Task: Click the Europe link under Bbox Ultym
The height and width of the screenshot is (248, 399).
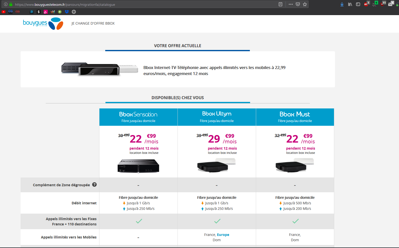Action: coord(223,235)
